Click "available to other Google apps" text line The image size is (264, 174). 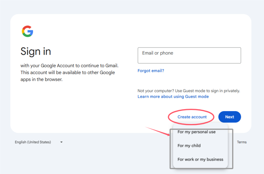tap(68, 73)
